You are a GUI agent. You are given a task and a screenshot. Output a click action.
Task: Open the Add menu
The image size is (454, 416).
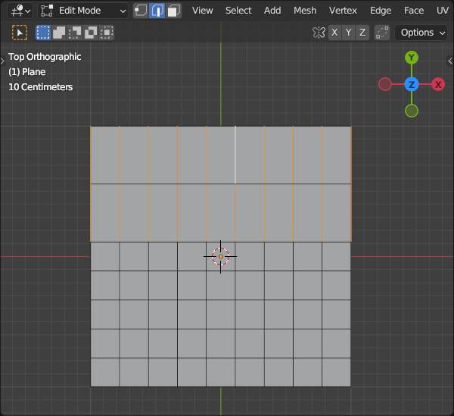click(272, 11)
